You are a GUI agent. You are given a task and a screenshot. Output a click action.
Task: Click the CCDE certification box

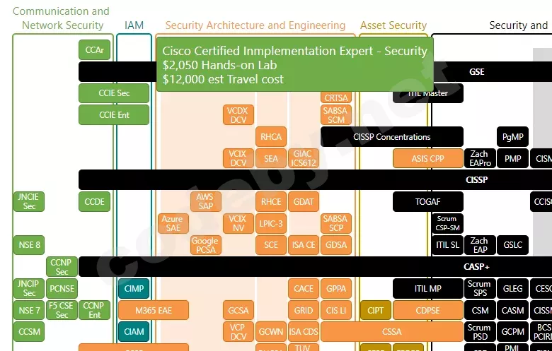click(x=94, y=202)
